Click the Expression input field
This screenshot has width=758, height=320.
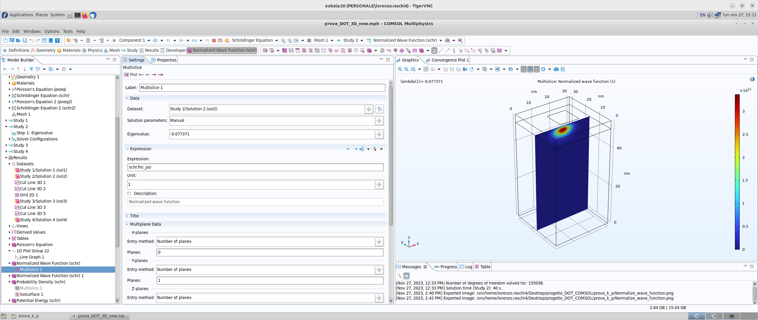[x=255, y=167]
